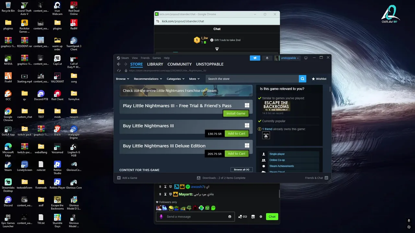Open Discord PTB desktop shortcut

pos(41,95)
